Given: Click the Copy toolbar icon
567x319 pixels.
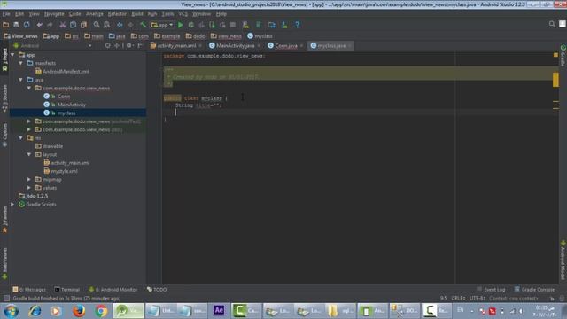Looking at the screenshot, I should coord(73,25).
